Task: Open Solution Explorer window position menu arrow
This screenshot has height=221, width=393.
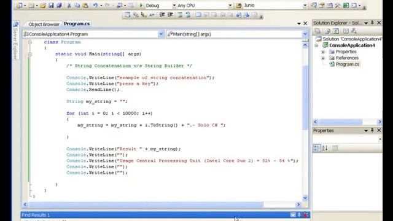Action: 366,23
